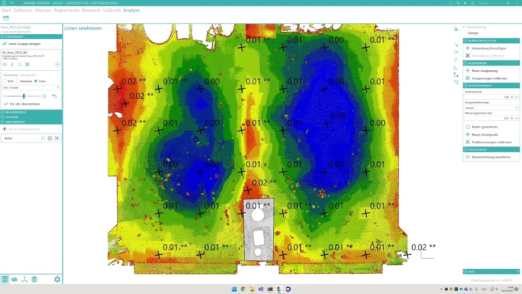The width and height of the screenshot is (522, 294).
Task: Open the hamburger menu in title bar
Action: click(x=4, y=3)
